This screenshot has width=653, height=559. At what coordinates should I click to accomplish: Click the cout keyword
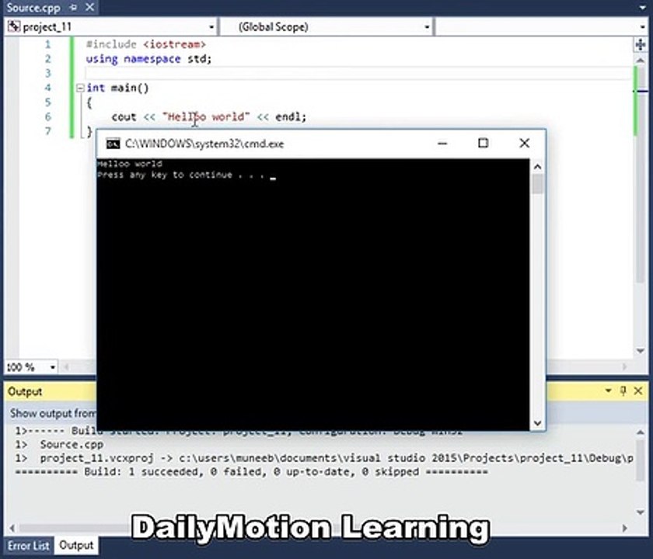124,117
